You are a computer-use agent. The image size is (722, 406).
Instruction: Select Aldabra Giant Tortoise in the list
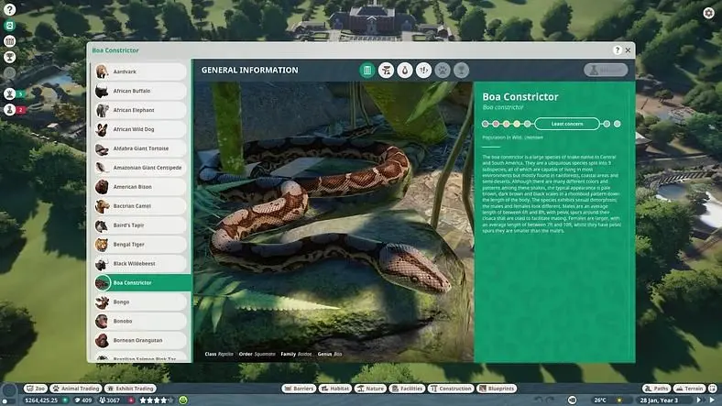click(x=140, y=148)
